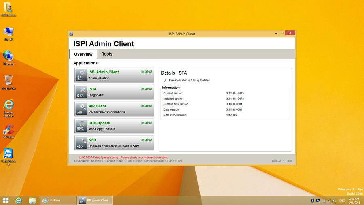Image resolution: width=364 pixels, height=205 pixels.
Task: Select the This PC desktop icon
Action: [8, 34]
